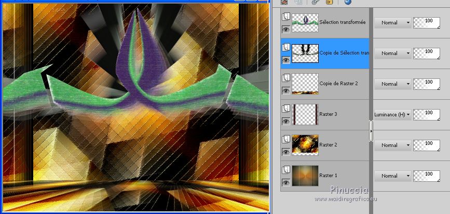
Task: Hide the Sélection transformée layer
Action: pos(286,29)
